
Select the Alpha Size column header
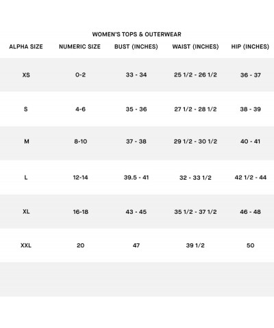tap(26, 46)
